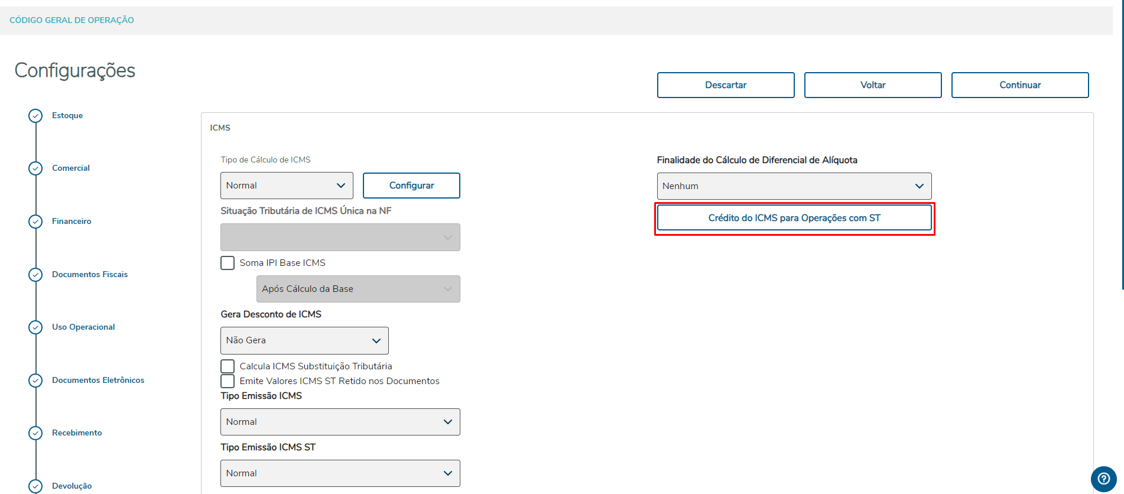Click the Documentos Eletrônicos step check icon
1124x494 pixels.
click(35, 380)
